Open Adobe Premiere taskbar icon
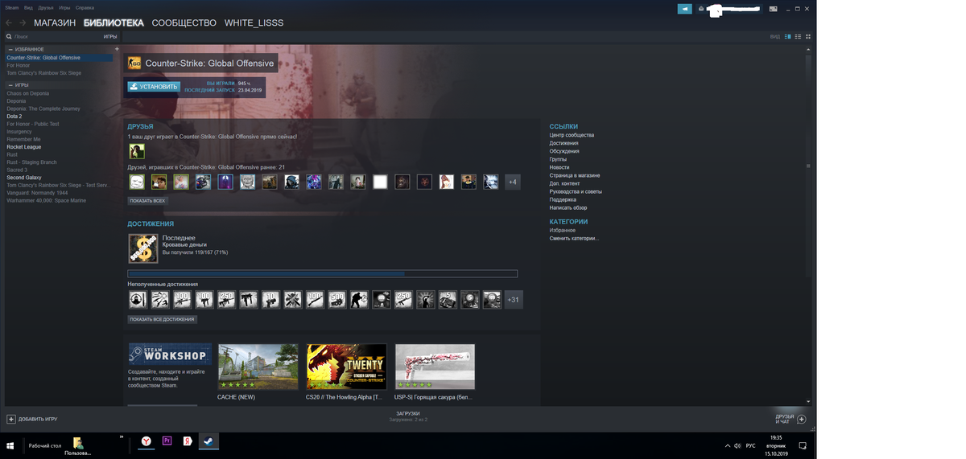The height and width of the screenshot is (459, 966). coord(167,441)
